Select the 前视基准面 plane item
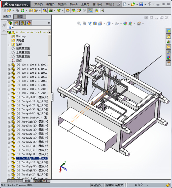 23,49
